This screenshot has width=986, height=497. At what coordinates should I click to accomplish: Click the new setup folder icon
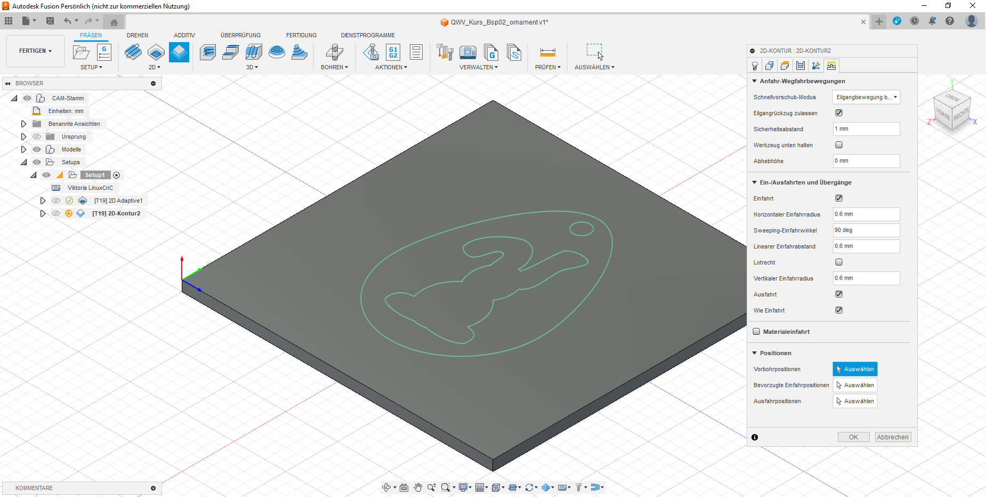pyautogui.click(x=81, y=52)
